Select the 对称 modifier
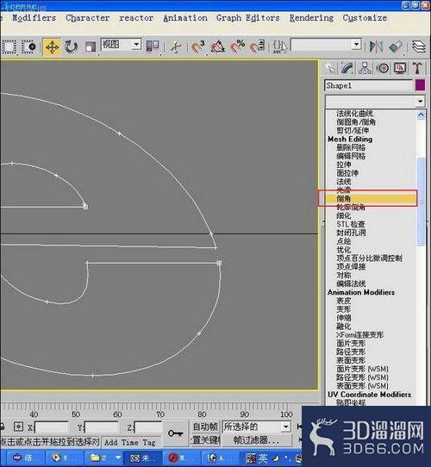 [x=344, y=275]
